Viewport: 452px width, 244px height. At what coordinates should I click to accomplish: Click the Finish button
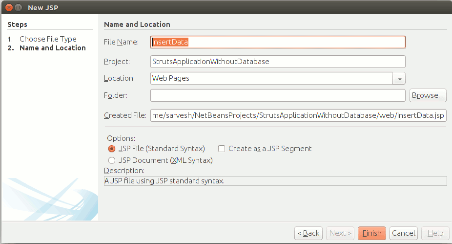(371, 233)
